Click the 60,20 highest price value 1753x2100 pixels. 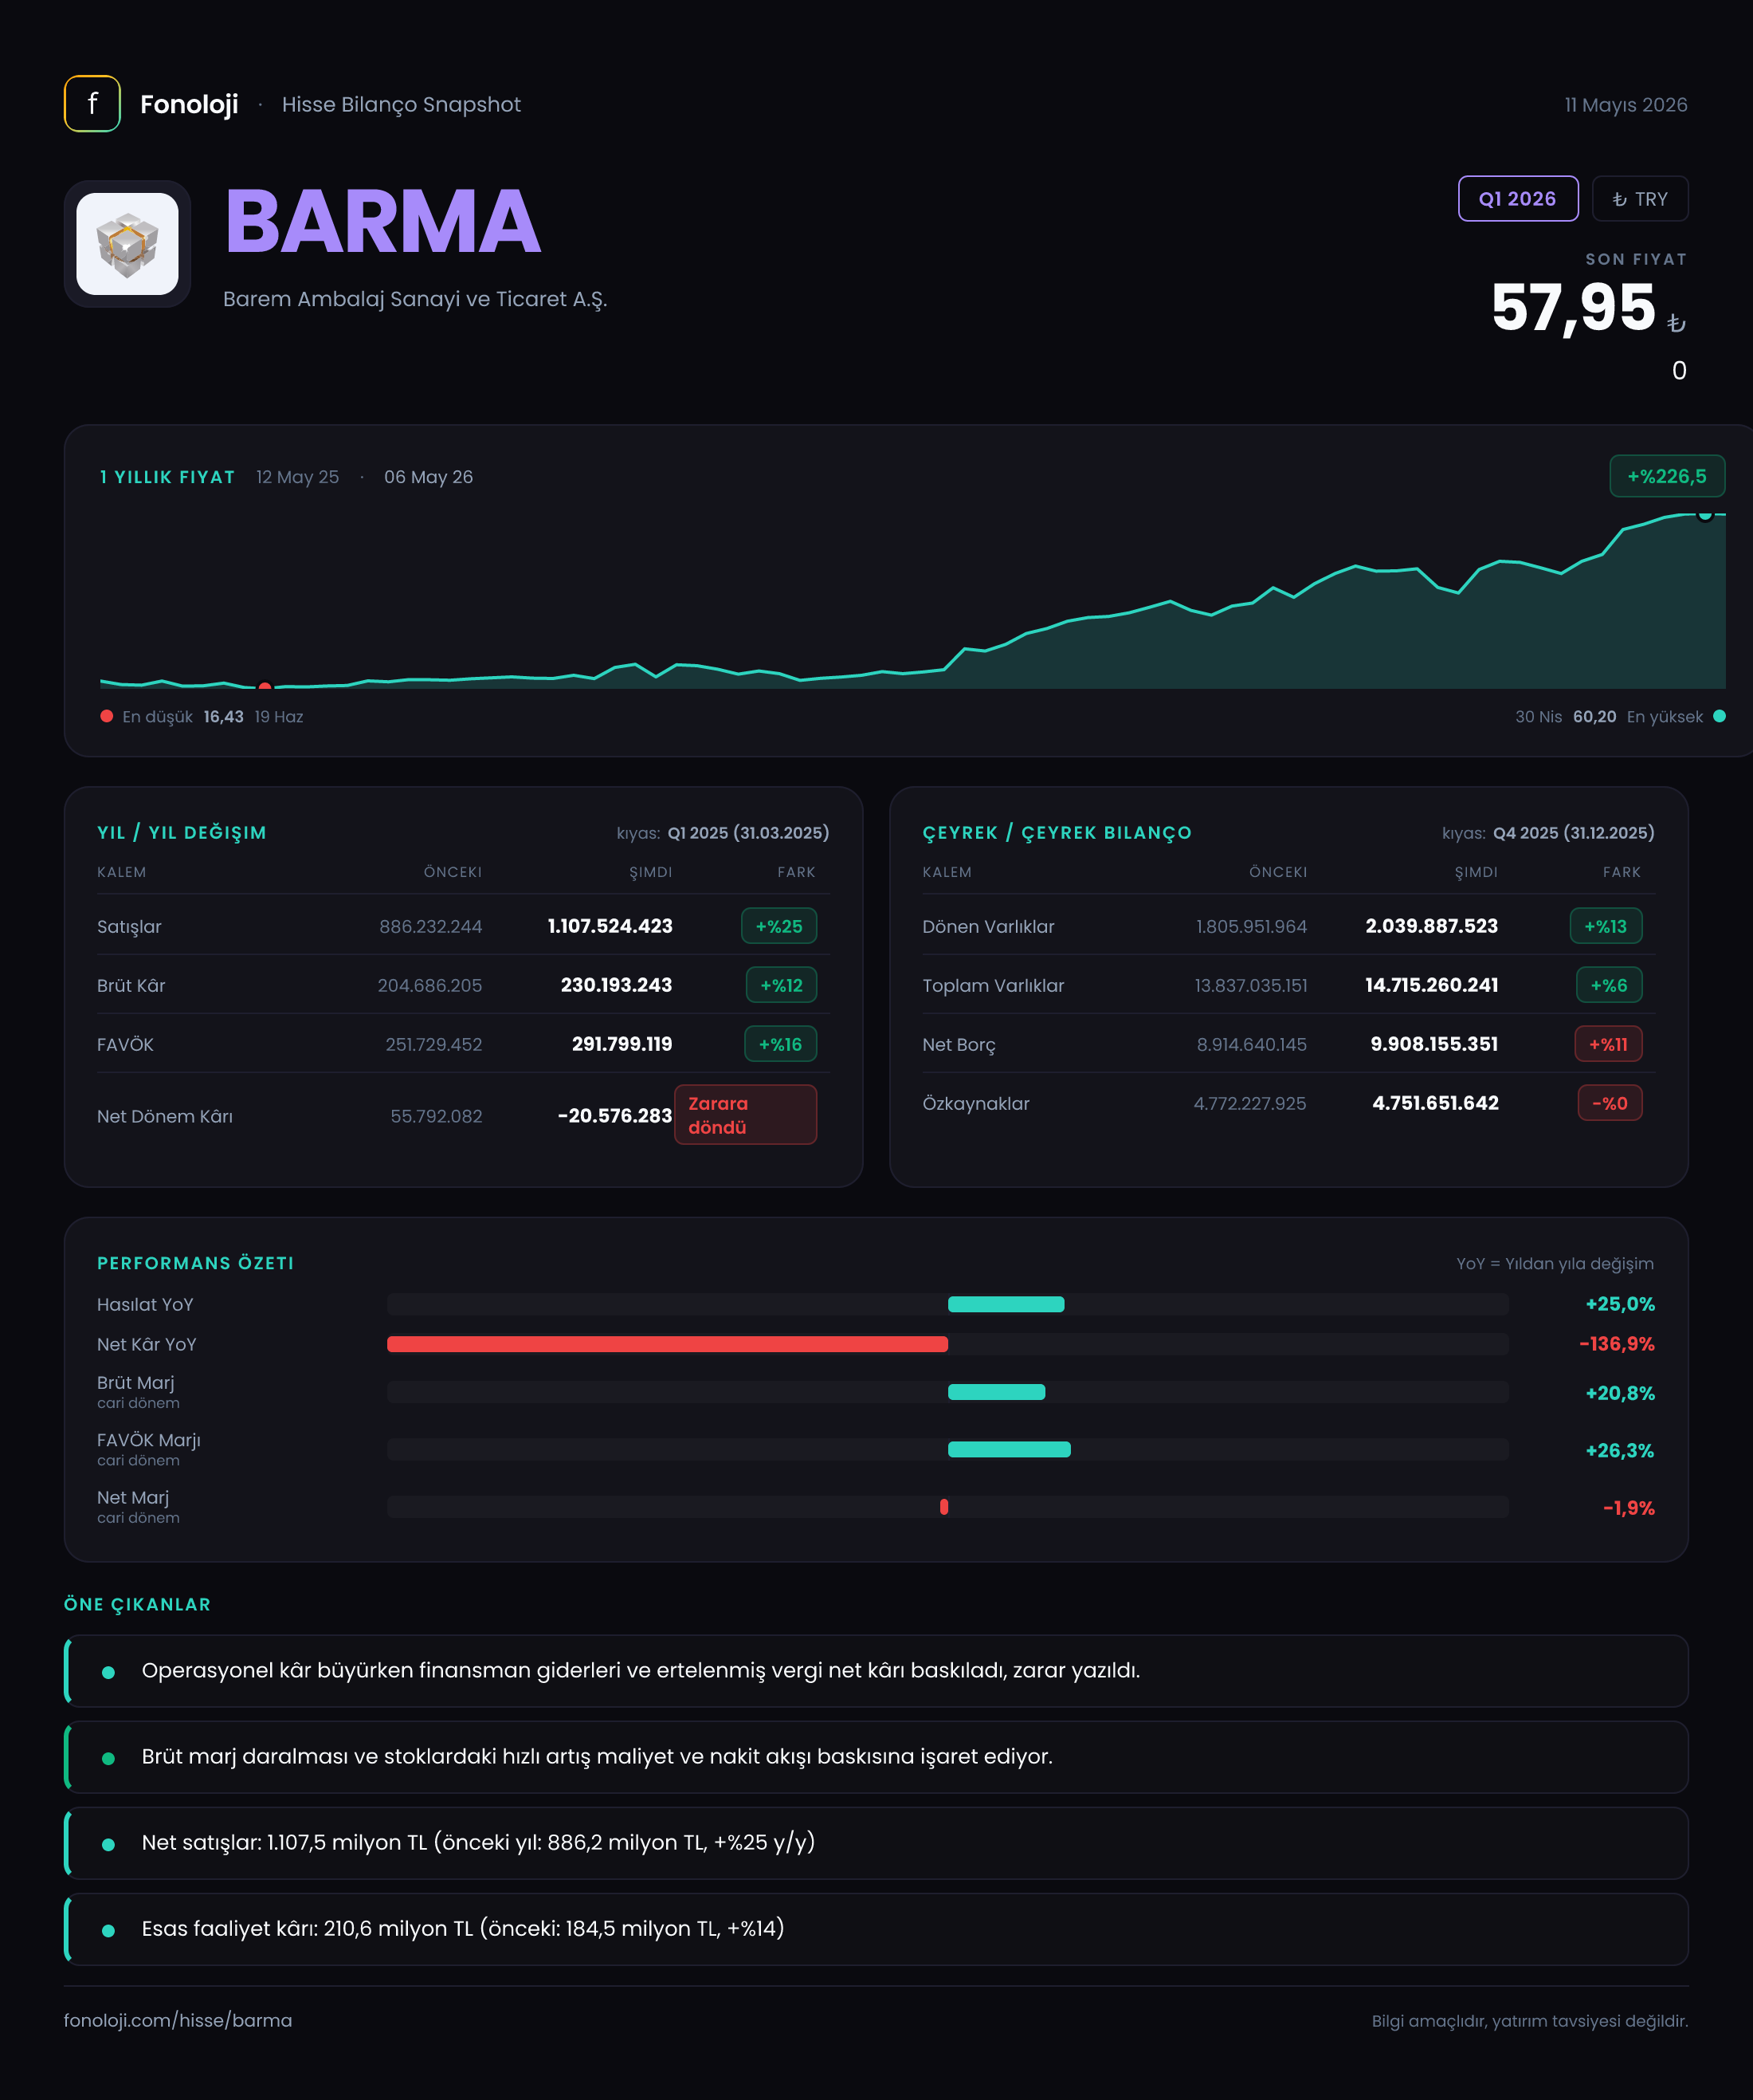1594,716
